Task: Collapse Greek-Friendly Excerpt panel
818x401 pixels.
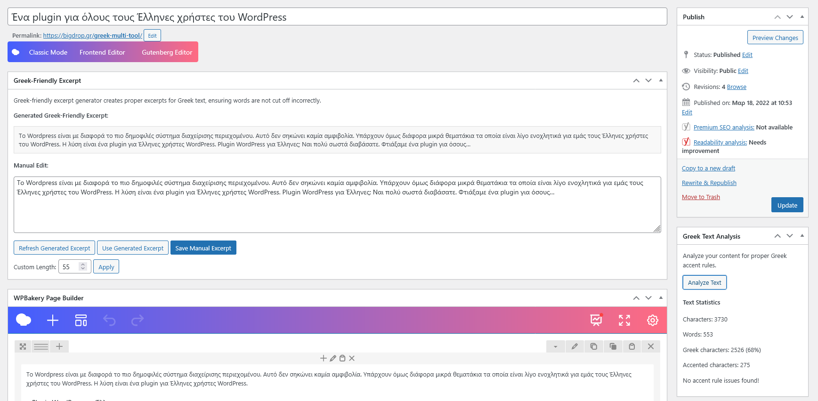Action: (x=661, y=80)
